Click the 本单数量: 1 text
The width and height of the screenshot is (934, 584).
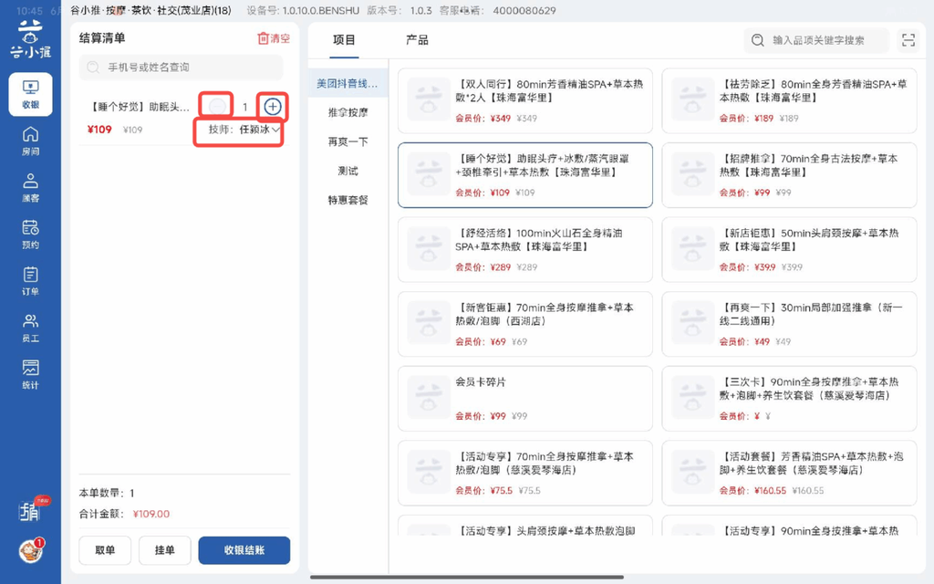tap(107, 493)
